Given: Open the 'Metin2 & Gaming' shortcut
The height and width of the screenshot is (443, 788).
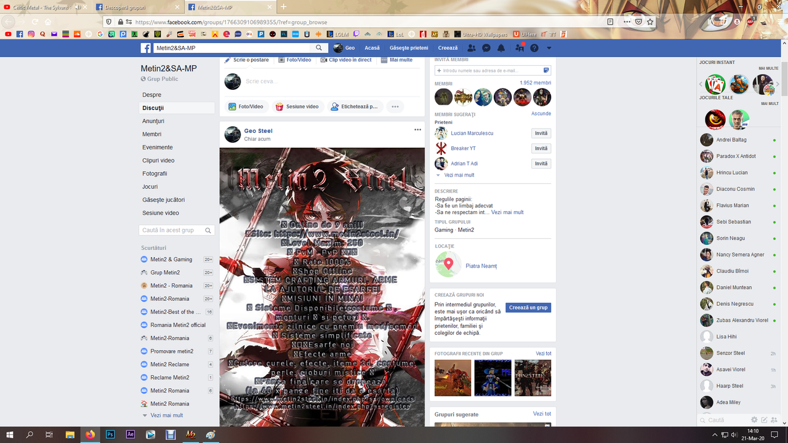Looking at the screenshot, I should click(x=171, y=260).
